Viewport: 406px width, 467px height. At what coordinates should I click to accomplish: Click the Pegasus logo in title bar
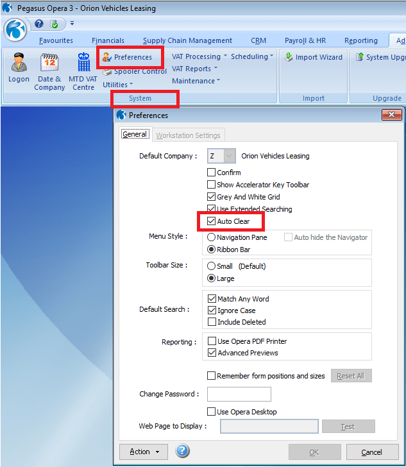click(7, 8)
